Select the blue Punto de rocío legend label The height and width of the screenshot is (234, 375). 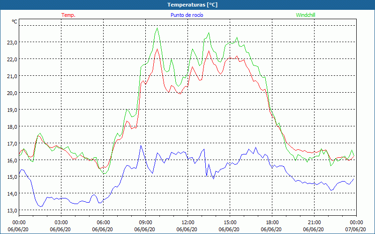187,15
